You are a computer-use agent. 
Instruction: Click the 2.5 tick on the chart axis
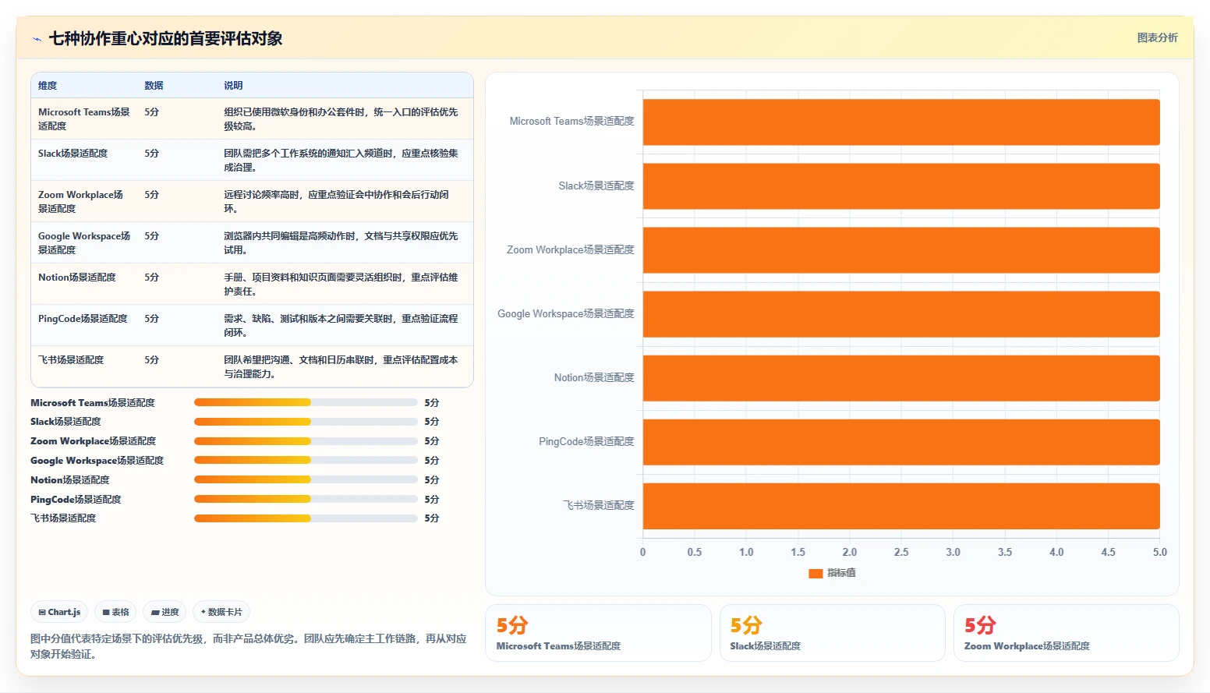901,552
